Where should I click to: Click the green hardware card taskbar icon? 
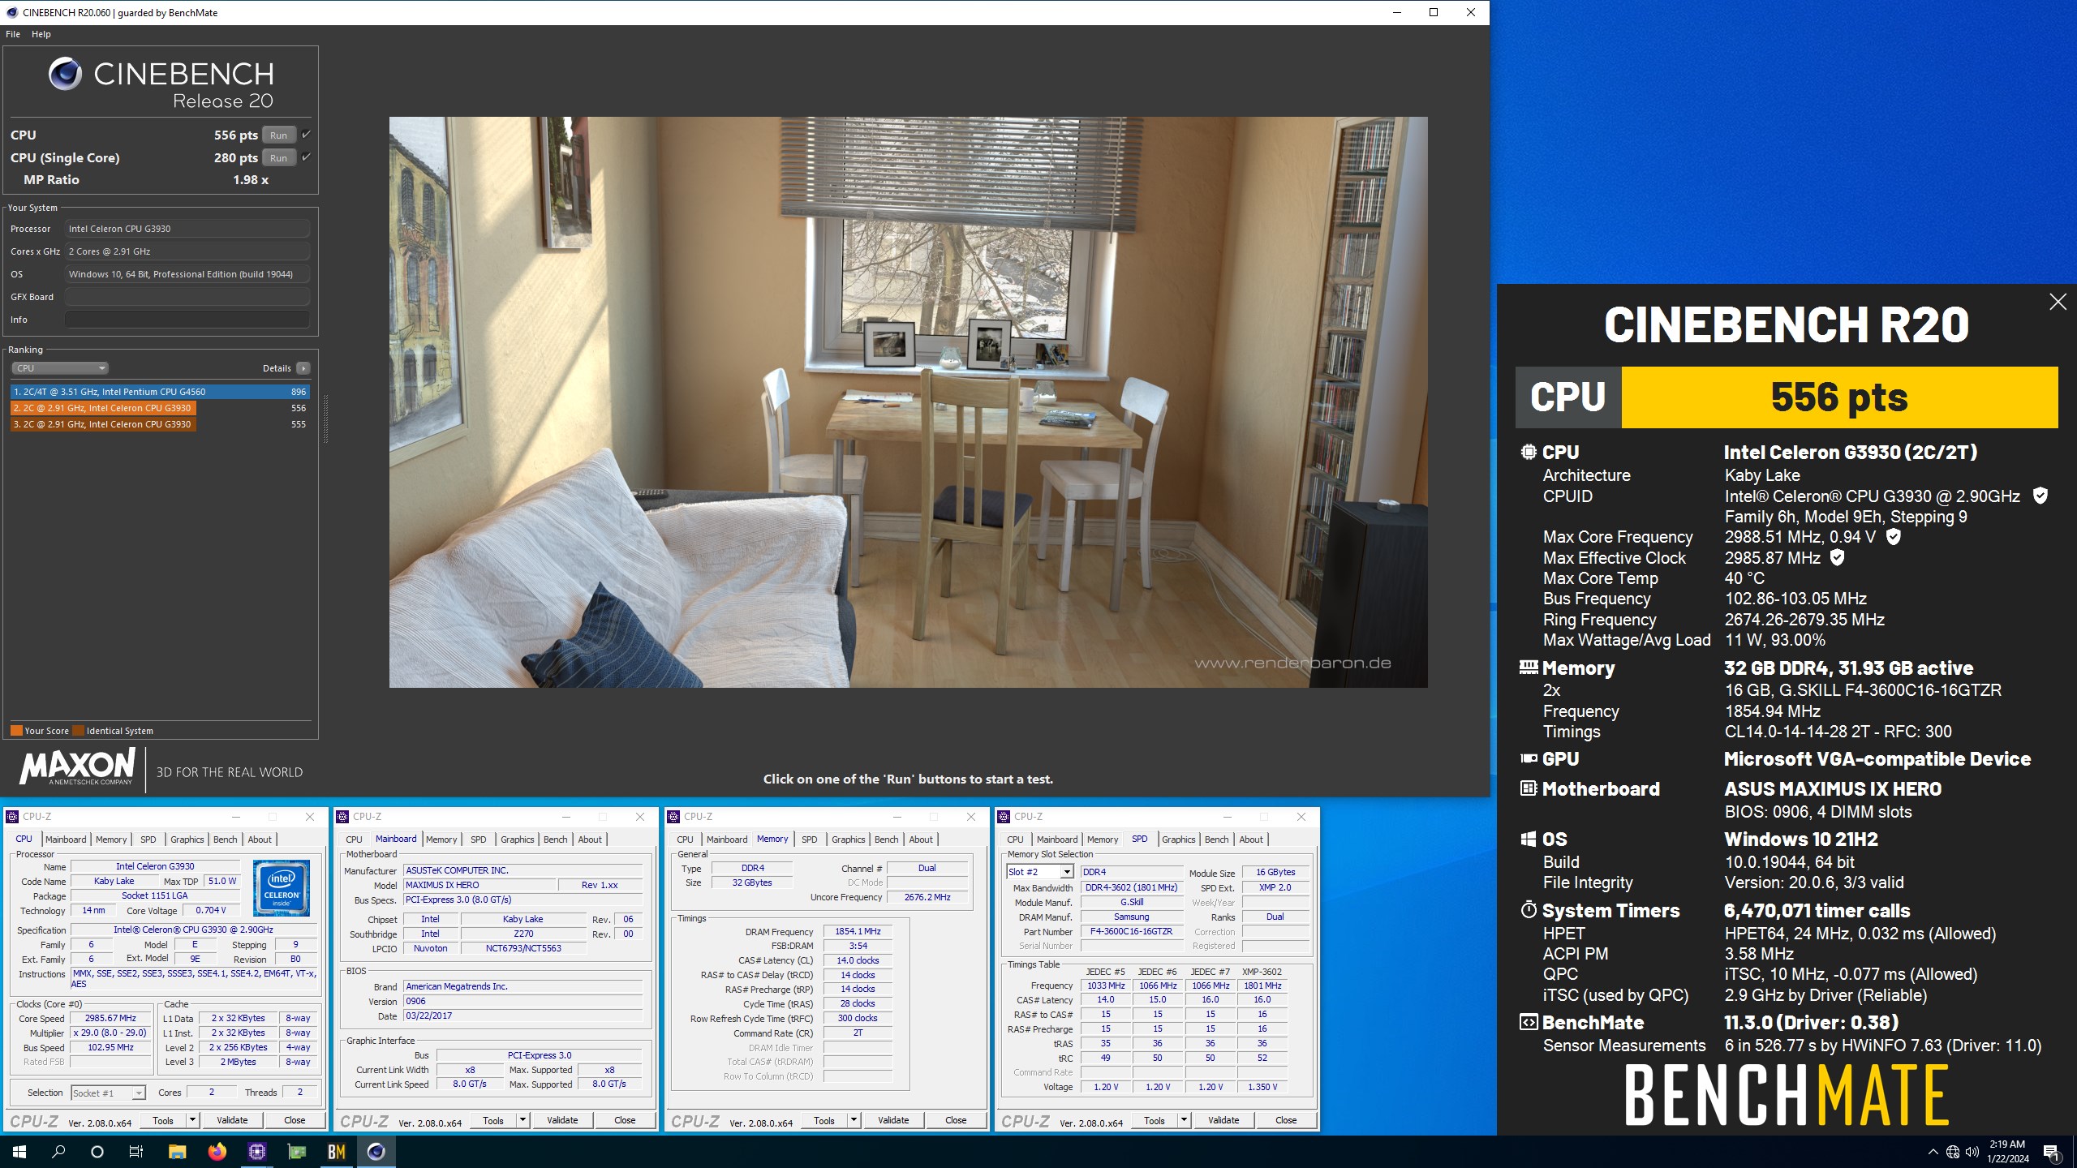pos(296,1152)
